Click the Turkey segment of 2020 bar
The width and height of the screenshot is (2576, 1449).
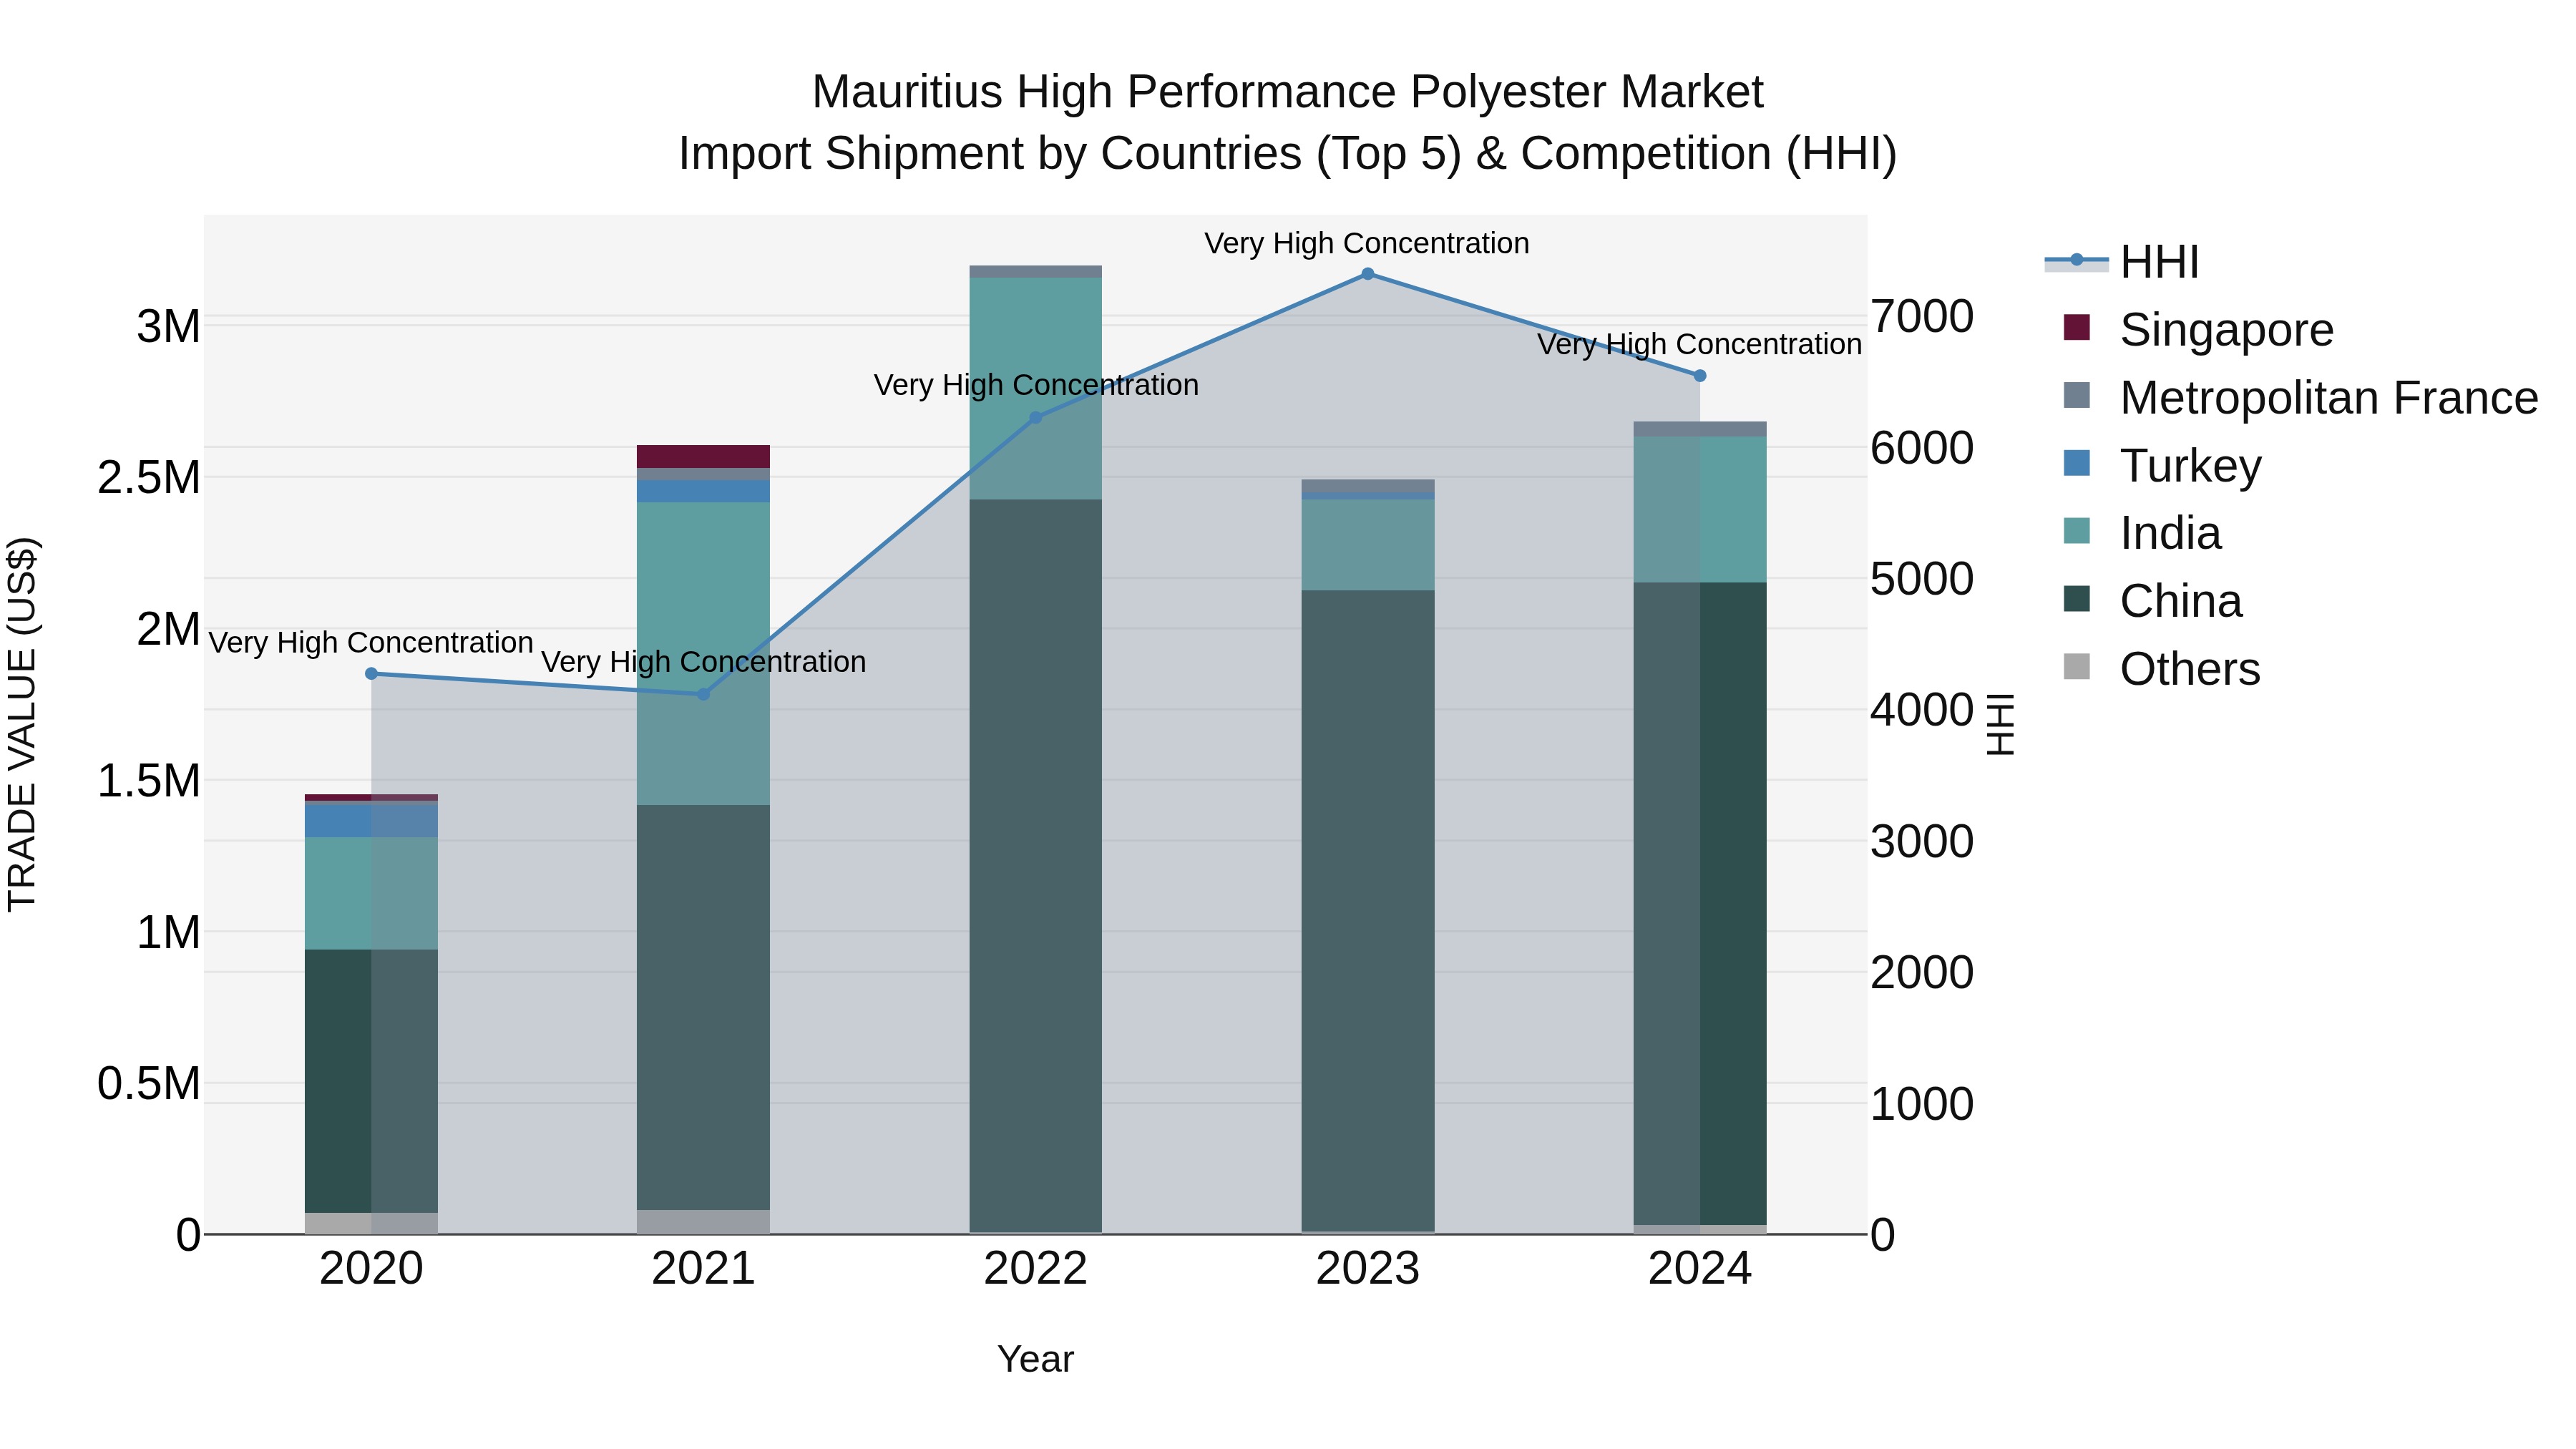click(x=371, y=820)
